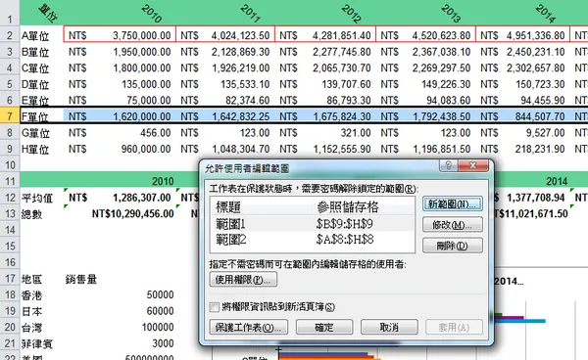This screenshot has height=360, width=588.
Task: Click 保護工作表(O) button
Action: pyautogui.click(x=249, y=327)
